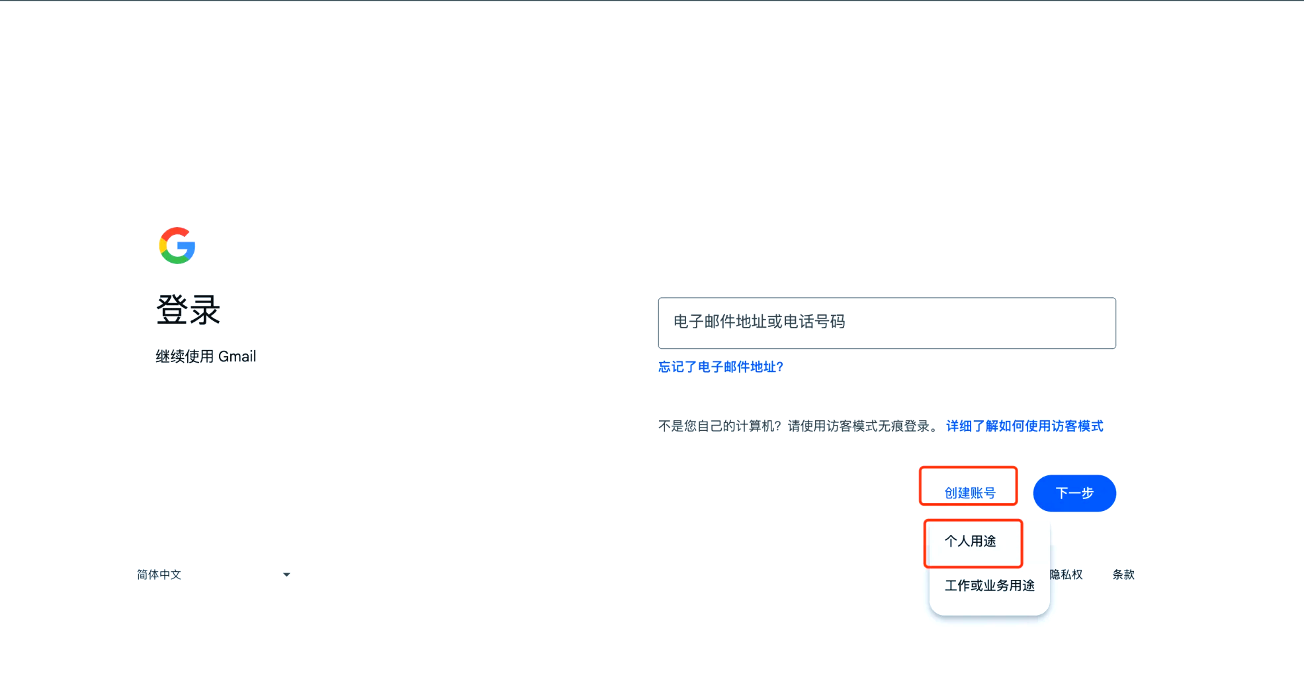Click the blue 下一步 button
Image resolution: width=1304 pixels, height=695 pixels.
pyautogui.click(x=1074, y=493)
